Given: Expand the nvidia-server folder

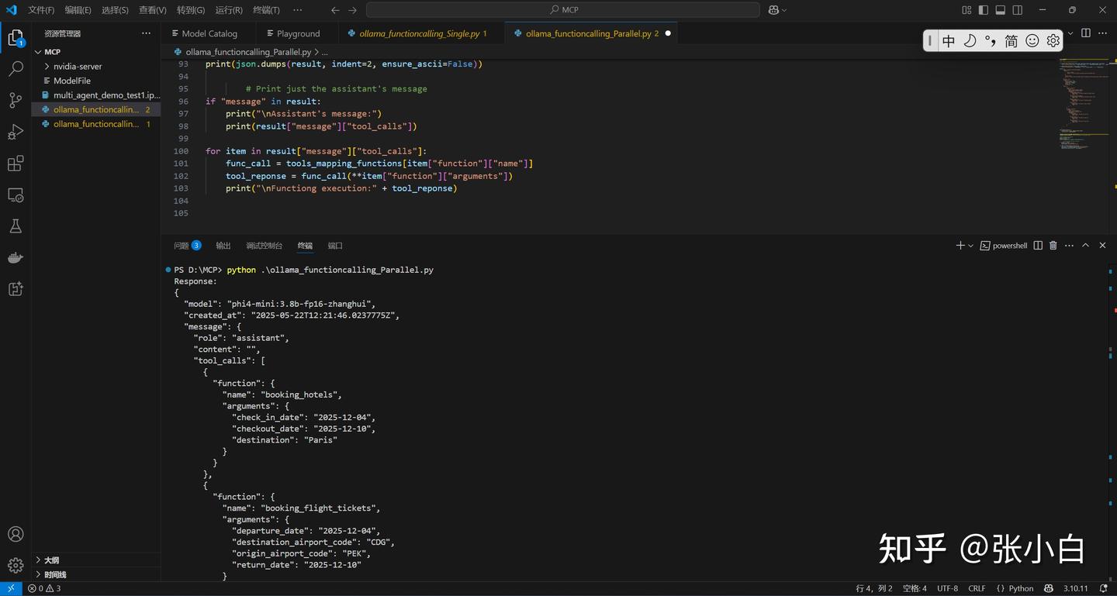Looking at the screenshot, I should click(78, 67).
